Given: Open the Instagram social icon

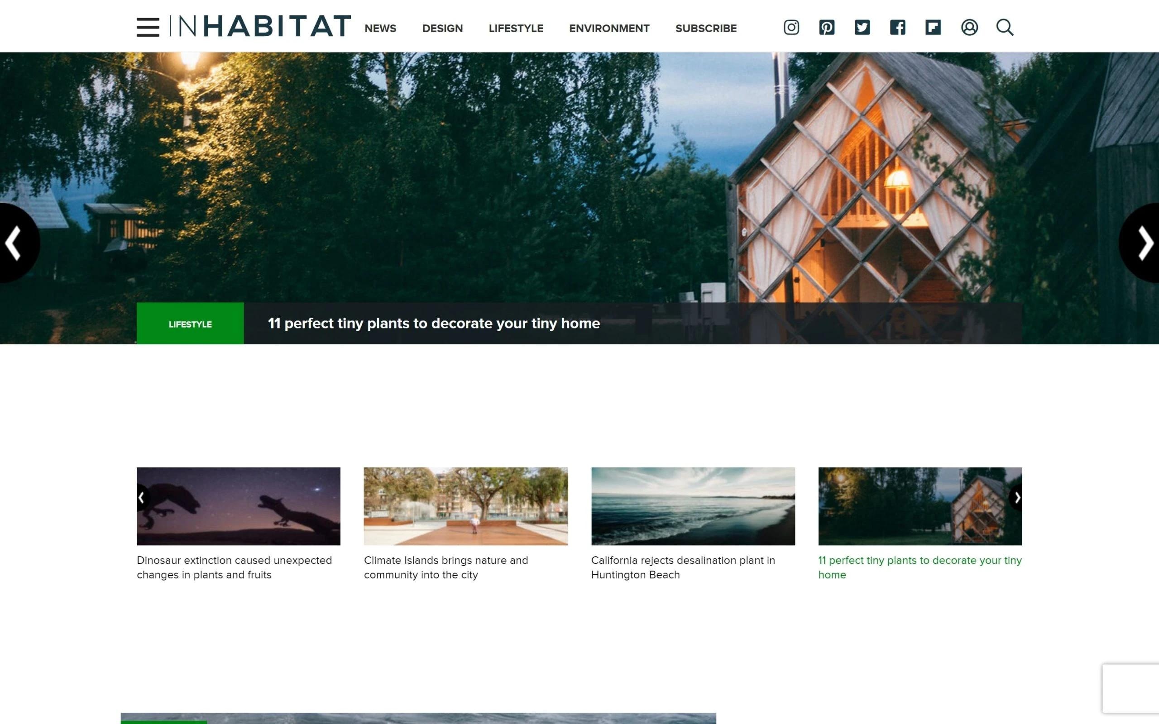Looking at the screenshot, I should [791, 28].
